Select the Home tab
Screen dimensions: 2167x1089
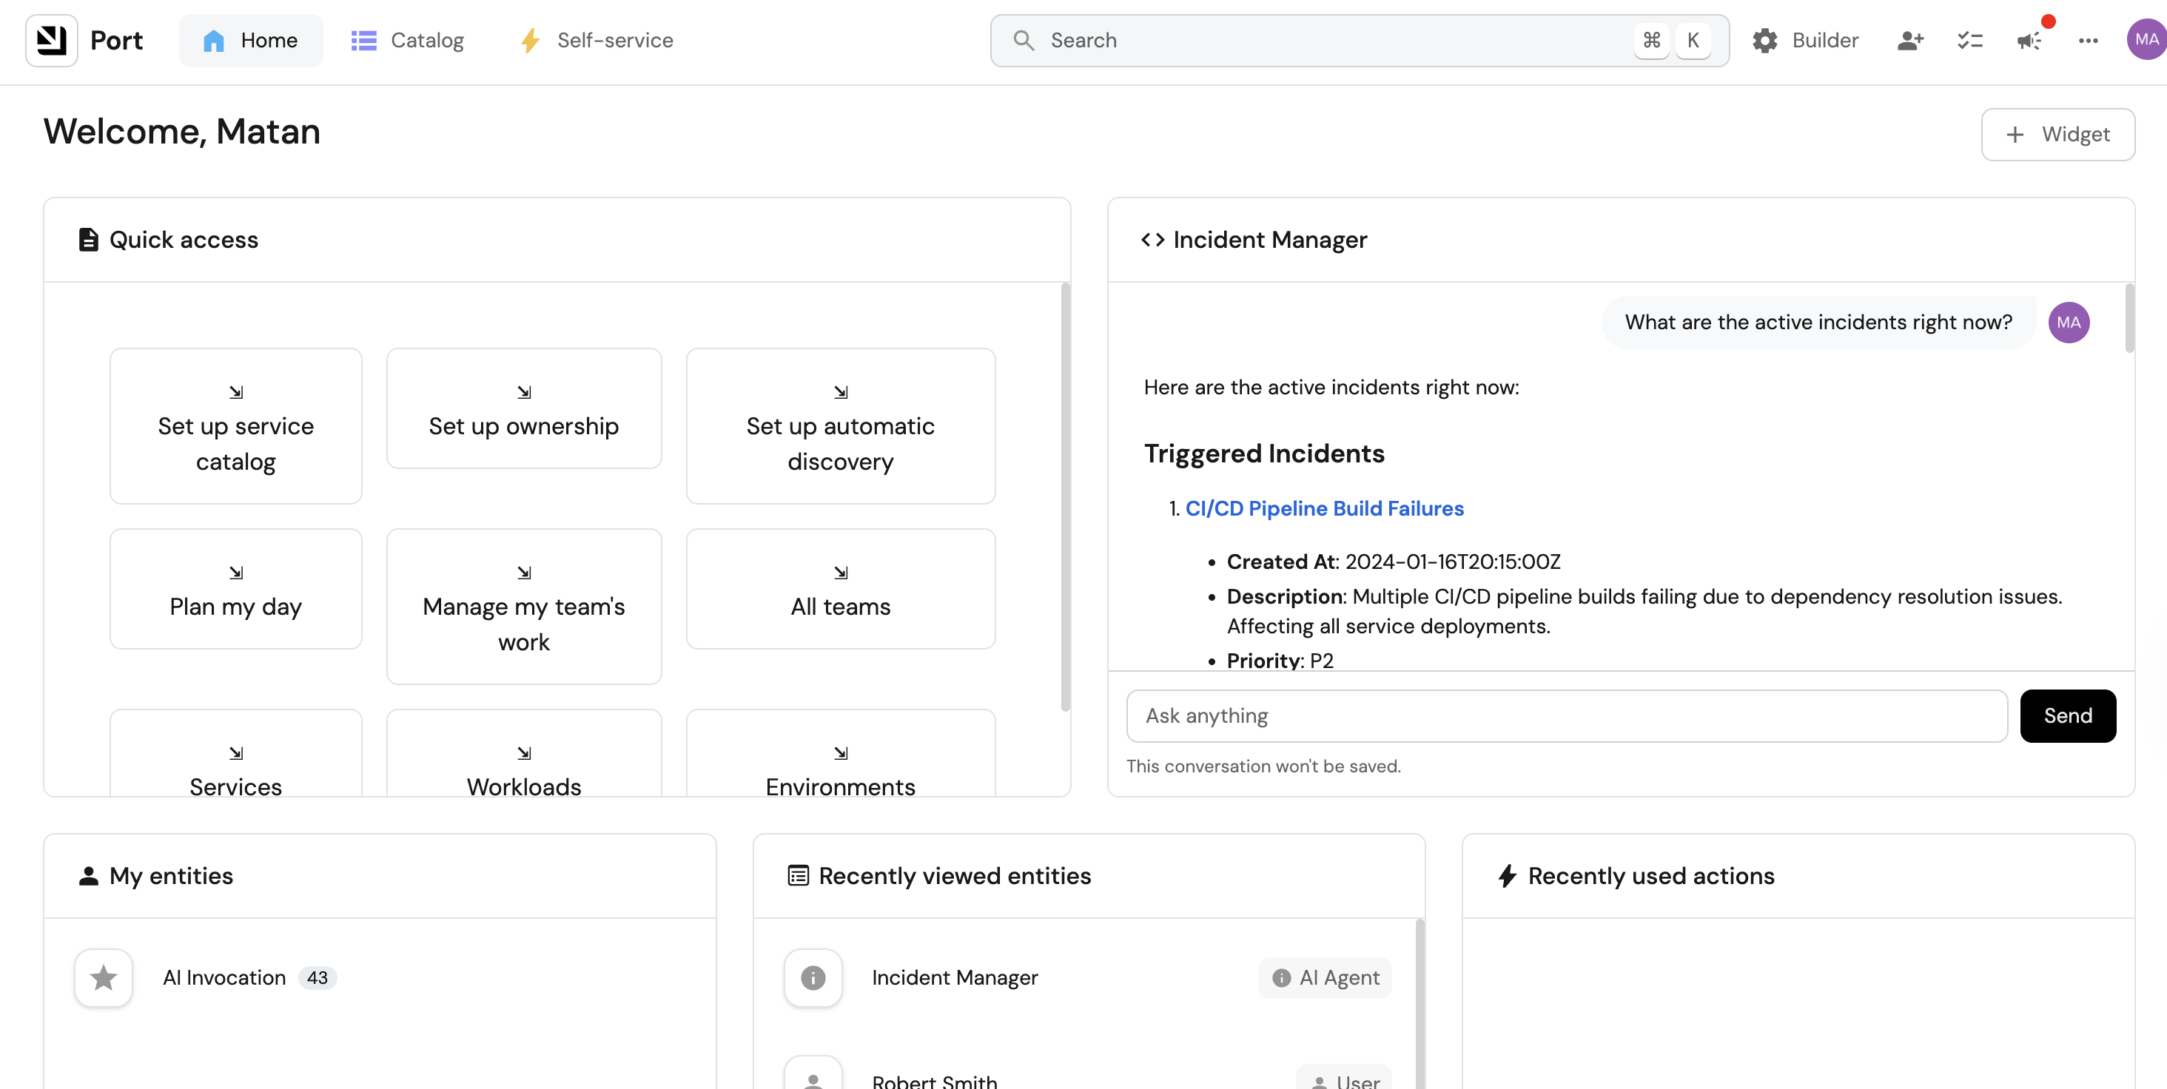pyautogui.click(x=251, y=41)
